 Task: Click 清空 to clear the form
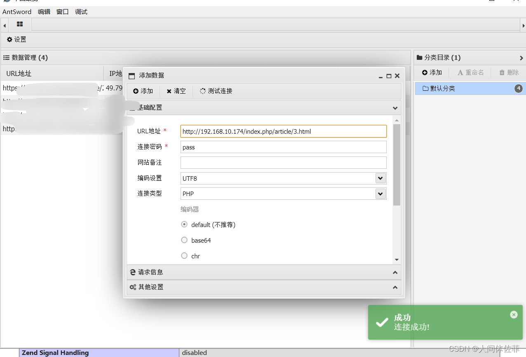176,91
